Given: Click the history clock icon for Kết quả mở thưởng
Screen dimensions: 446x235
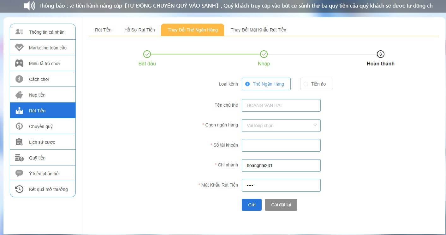Looking at the screenshot, I should (19, 189).
